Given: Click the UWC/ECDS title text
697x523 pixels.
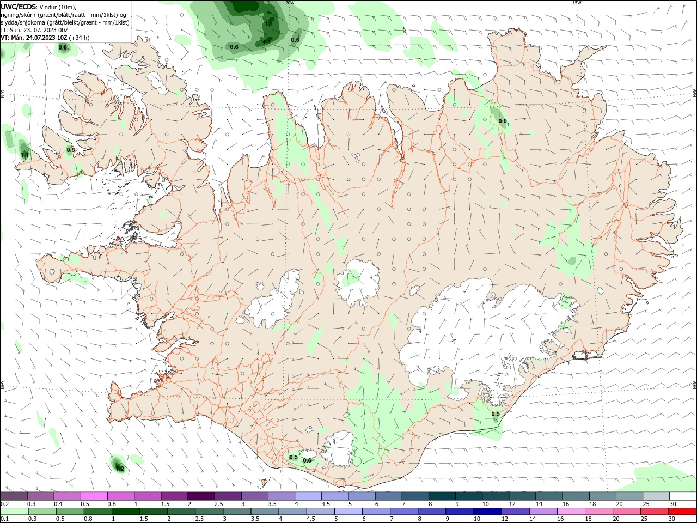Looking at the screenshot, I should (x=19, y=7).
